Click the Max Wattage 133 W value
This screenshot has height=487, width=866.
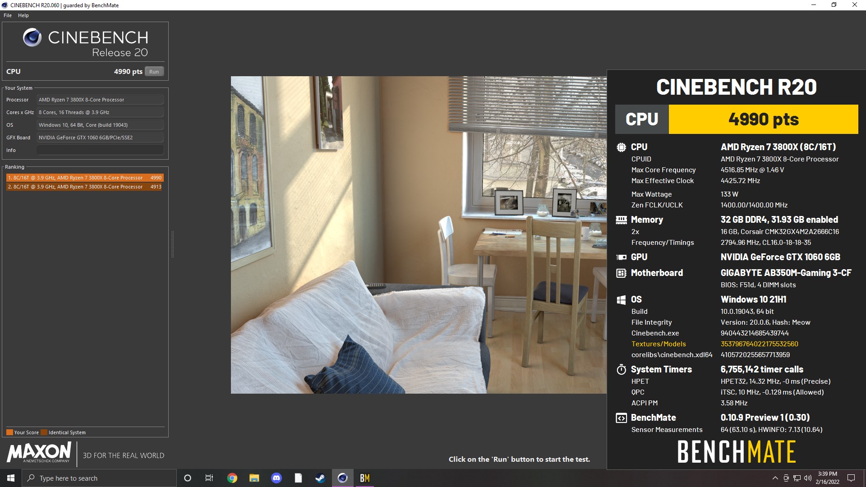729,194
